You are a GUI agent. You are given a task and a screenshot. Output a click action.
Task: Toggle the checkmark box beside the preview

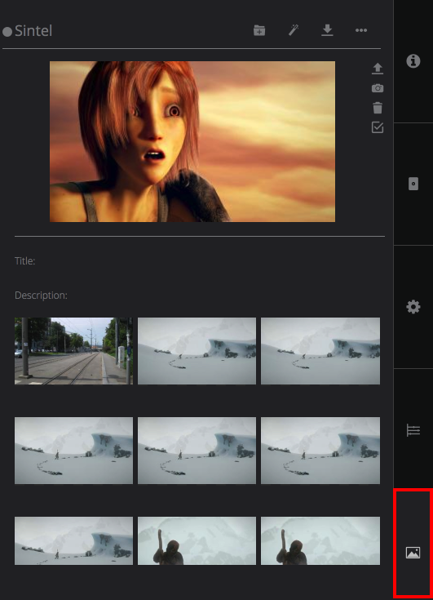click(378, 127)
